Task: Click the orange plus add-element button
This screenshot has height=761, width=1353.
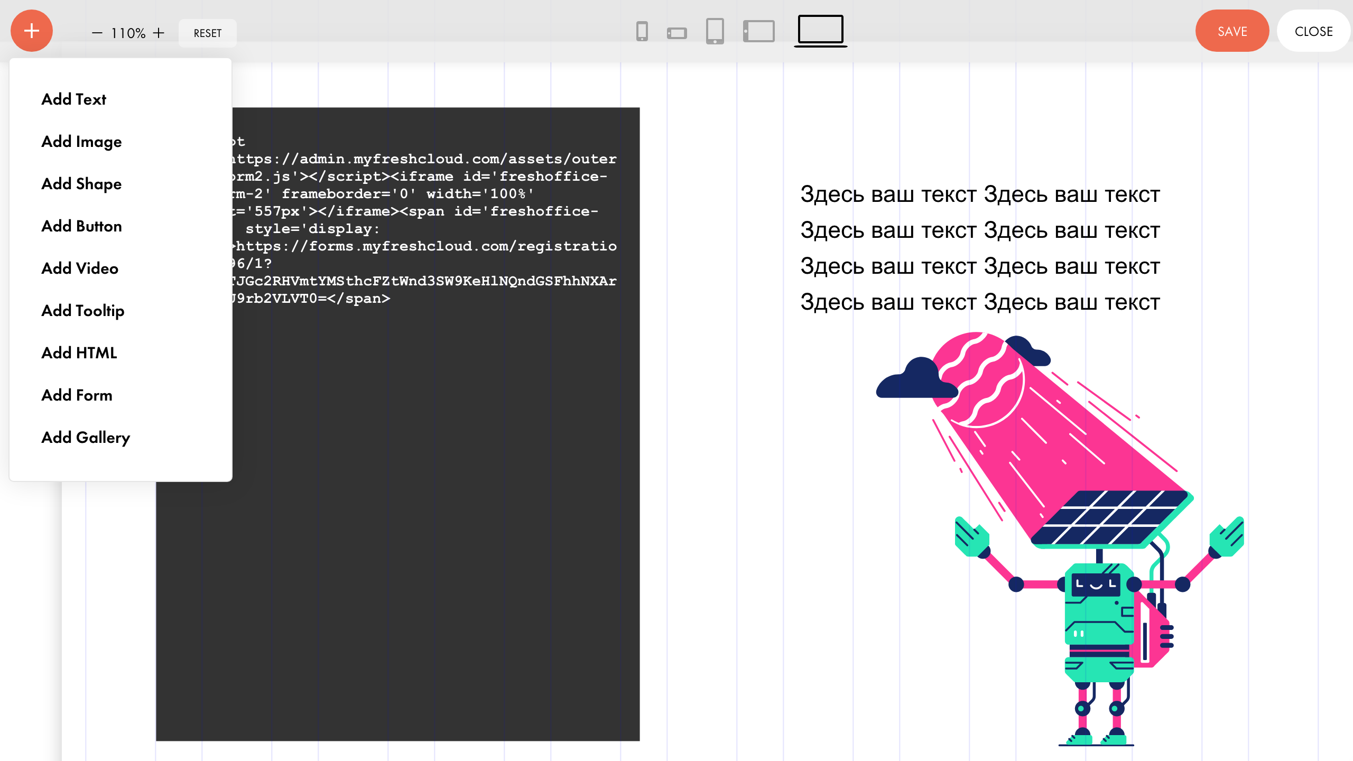Action: pyautogui.click(x=32, y=31)
